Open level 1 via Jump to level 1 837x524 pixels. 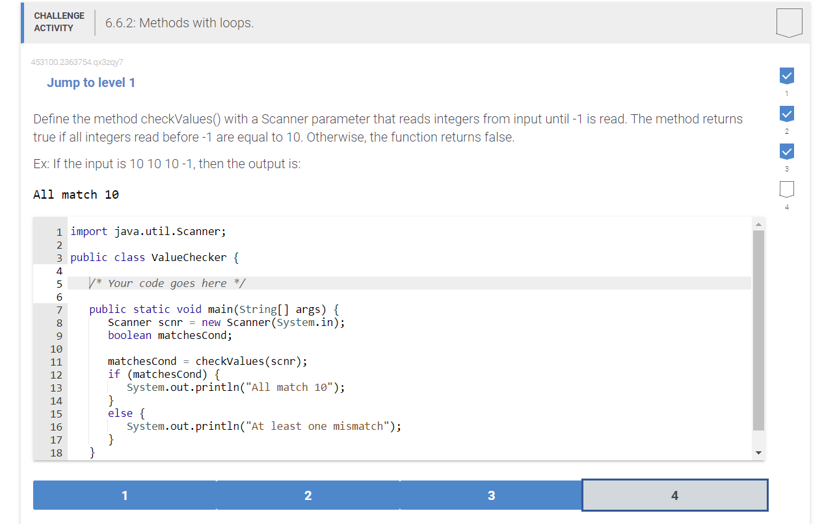tap(91, 82)
